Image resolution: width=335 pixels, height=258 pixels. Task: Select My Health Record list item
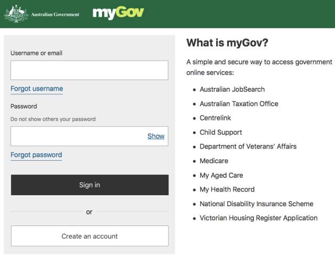point(227,189)
